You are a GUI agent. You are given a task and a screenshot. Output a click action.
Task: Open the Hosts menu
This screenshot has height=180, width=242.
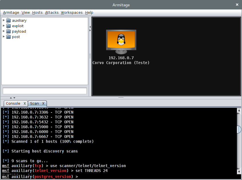[37, 13]
